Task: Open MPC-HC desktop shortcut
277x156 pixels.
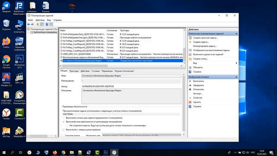Action: click(x=19, y=78)
